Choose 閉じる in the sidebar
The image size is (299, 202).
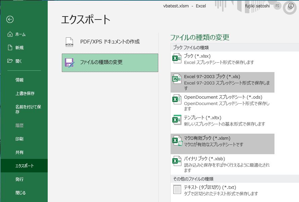[x=24, y=193]
